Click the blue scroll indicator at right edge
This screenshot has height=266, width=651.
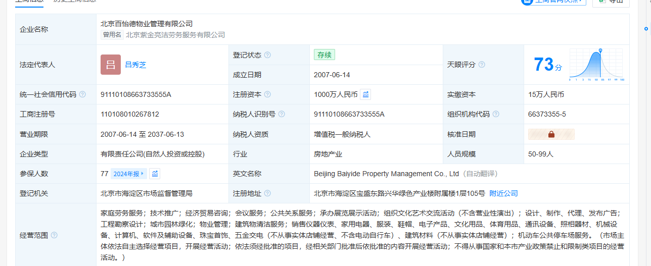[x=646, y=29]
